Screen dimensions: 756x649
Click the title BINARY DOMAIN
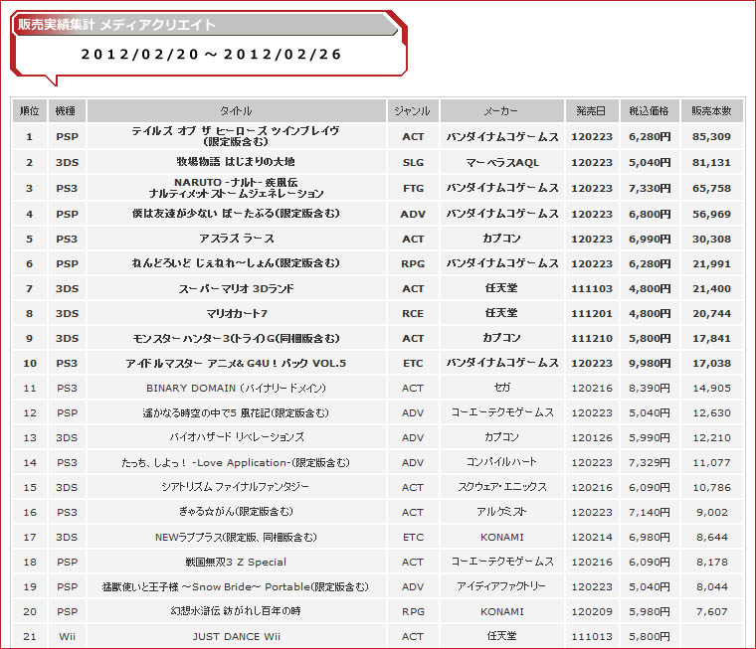click(x=237, y=389)
